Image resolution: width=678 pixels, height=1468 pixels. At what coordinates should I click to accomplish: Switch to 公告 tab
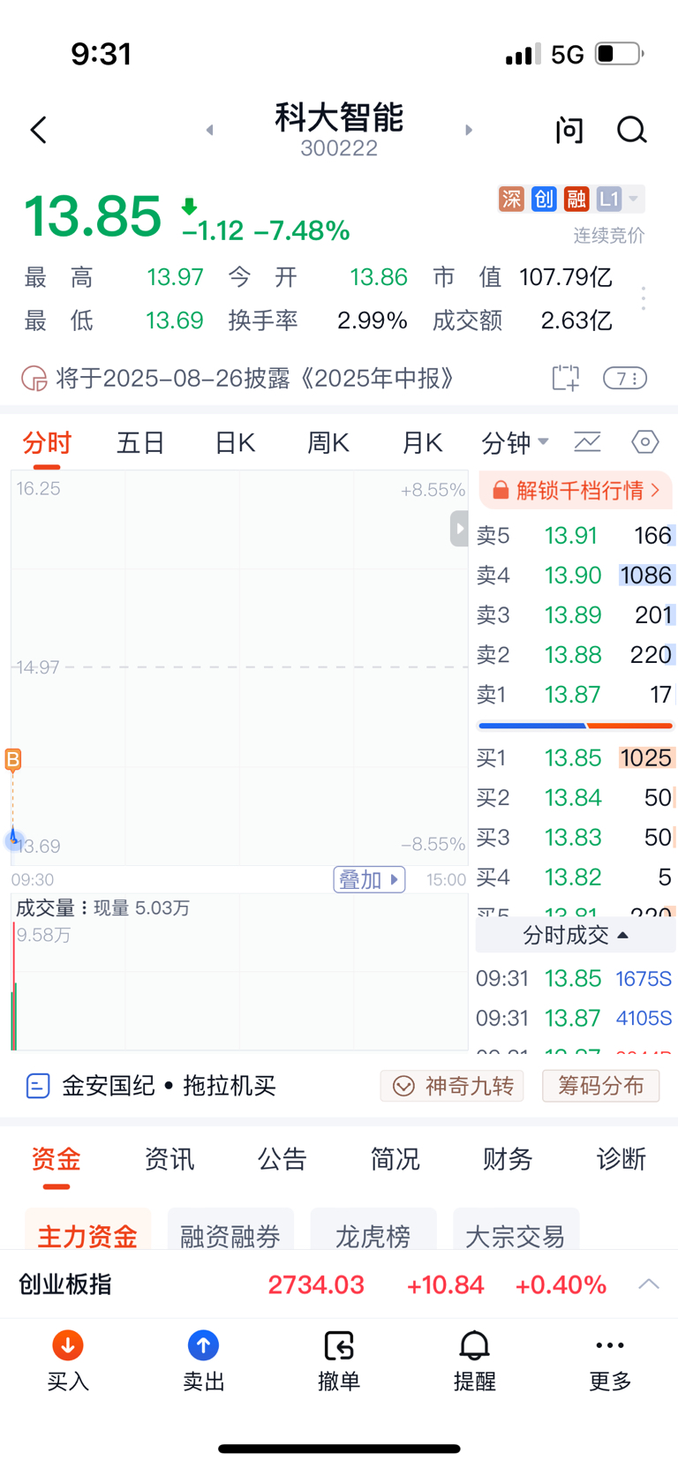(282, 1159)
